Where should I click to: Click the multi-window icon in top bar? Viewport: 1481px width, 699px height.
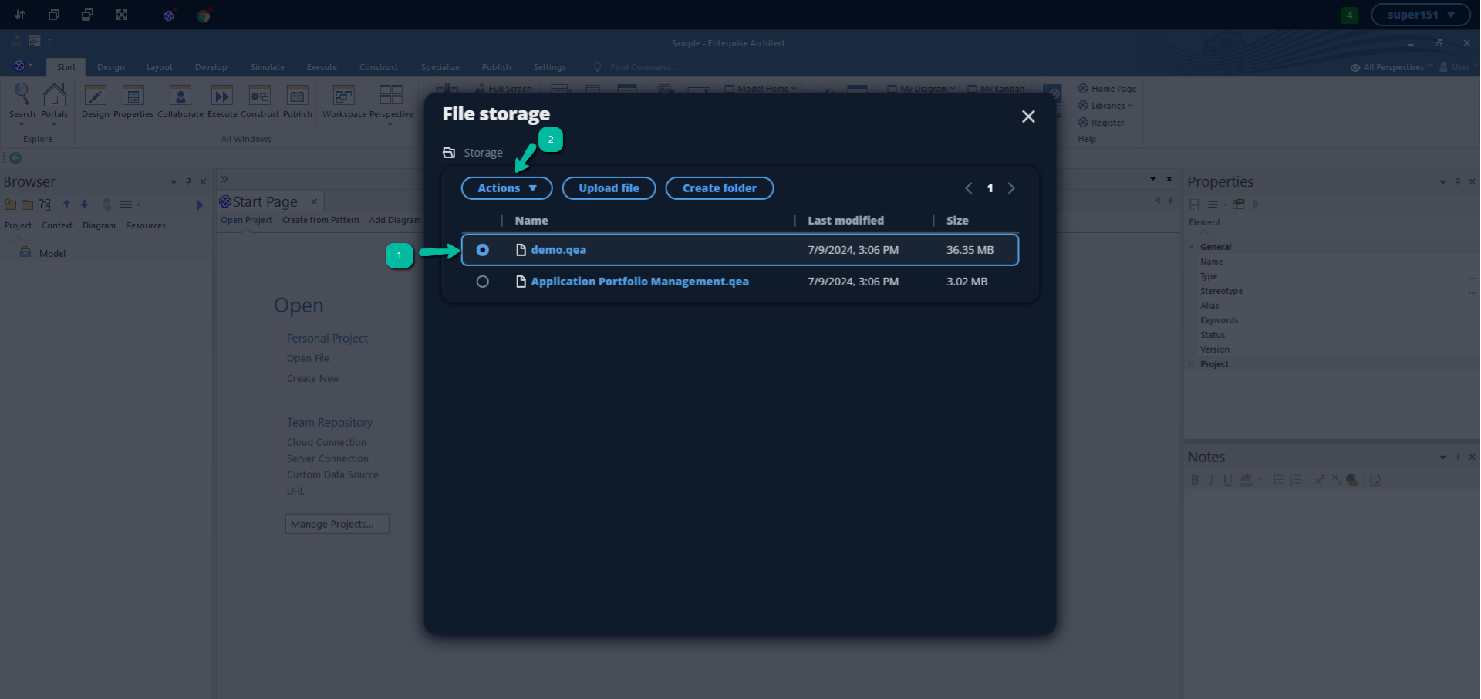click(88, 15)
